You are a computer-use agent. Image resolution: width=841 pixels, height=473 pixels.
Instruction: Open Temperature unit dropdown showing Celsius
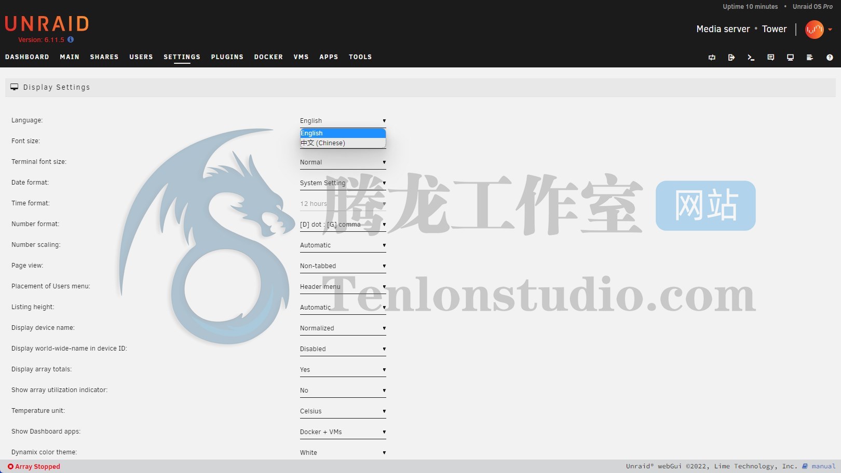(343, 411)
